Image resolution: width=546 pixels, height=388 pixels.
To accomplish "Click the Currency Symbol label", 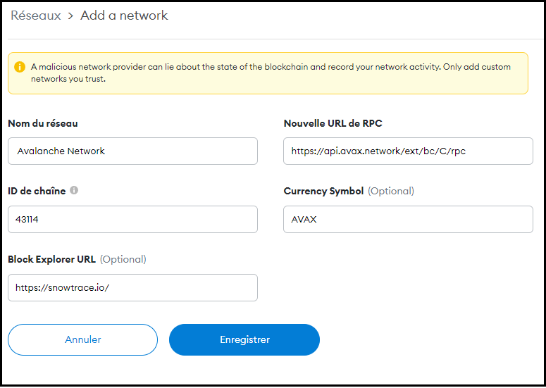I will (x=323, y=191).
